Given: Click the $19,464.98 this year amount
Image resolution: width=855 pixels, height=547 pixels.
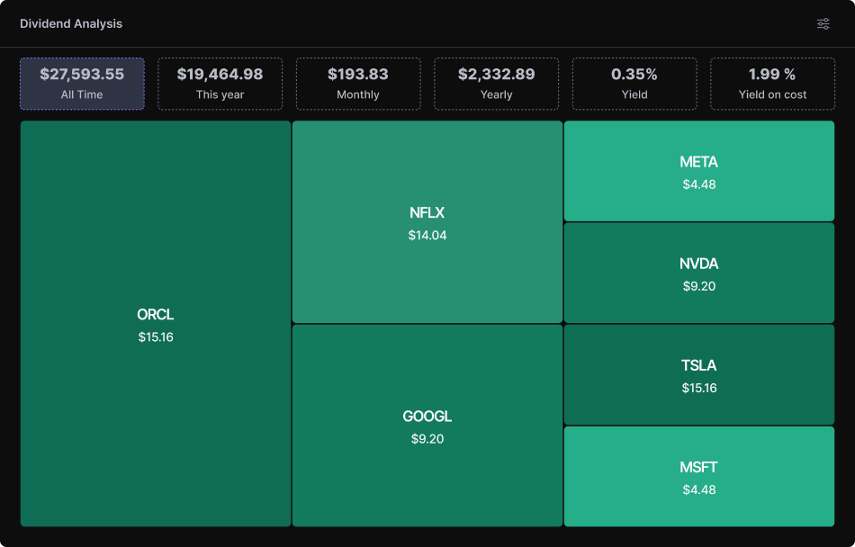Looking at the screenshot, I should [220, 74].
